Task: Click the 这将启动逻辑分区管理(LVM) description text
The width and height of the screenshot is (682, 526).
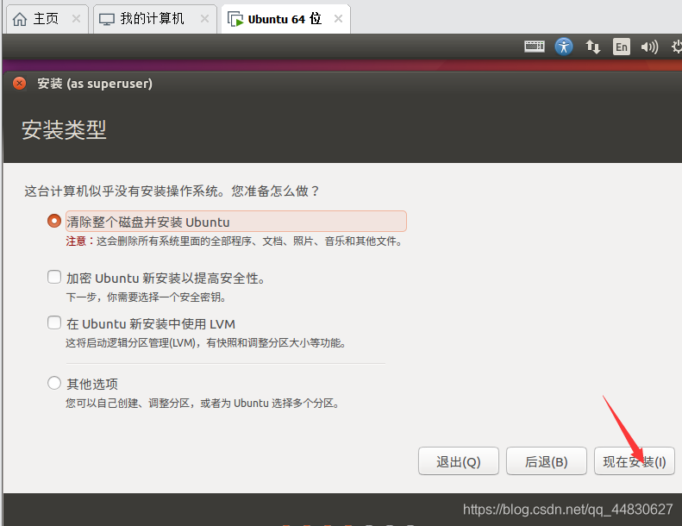Action: (206, 343)
